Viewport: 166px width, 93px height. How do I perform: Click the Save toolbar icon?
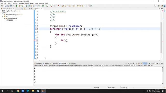(x=6, y=6)
